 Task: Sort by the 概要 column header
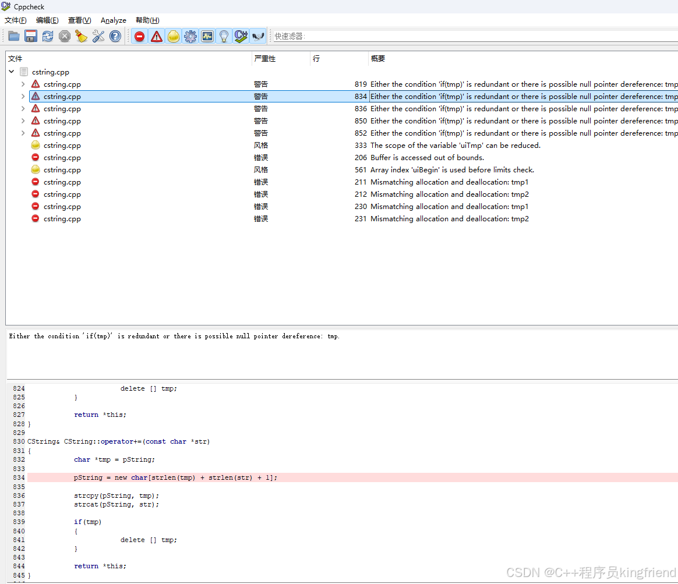point(523,58)
